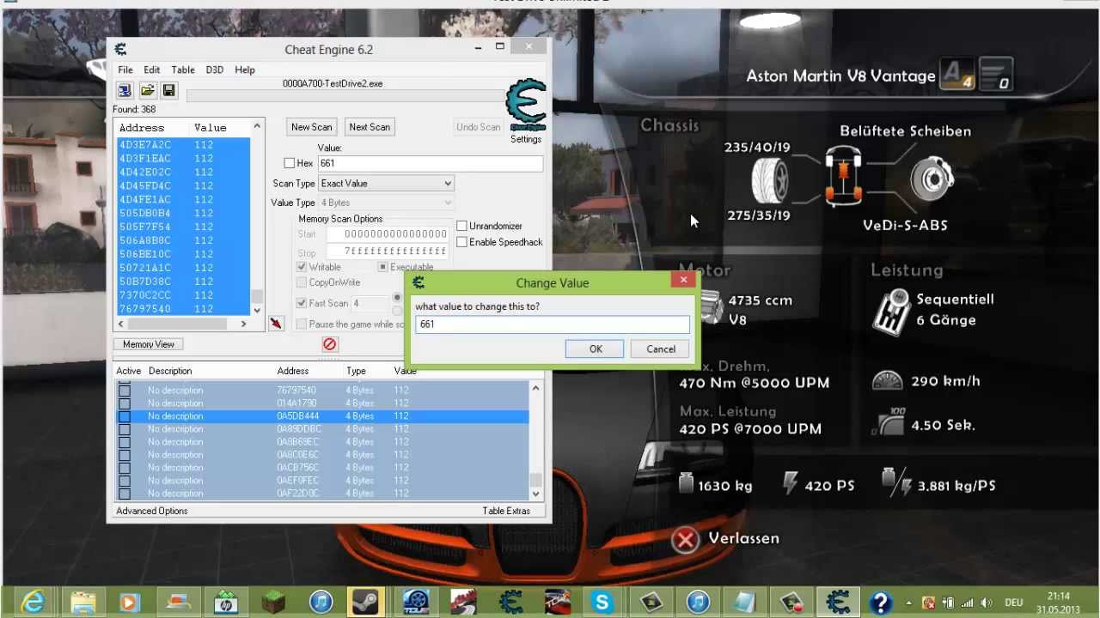Click the Change Value input field

[553, 324]
